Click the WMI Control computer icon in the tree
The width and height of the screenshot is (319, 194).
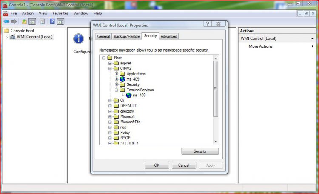pyautogui.click(x=13, y=37)
